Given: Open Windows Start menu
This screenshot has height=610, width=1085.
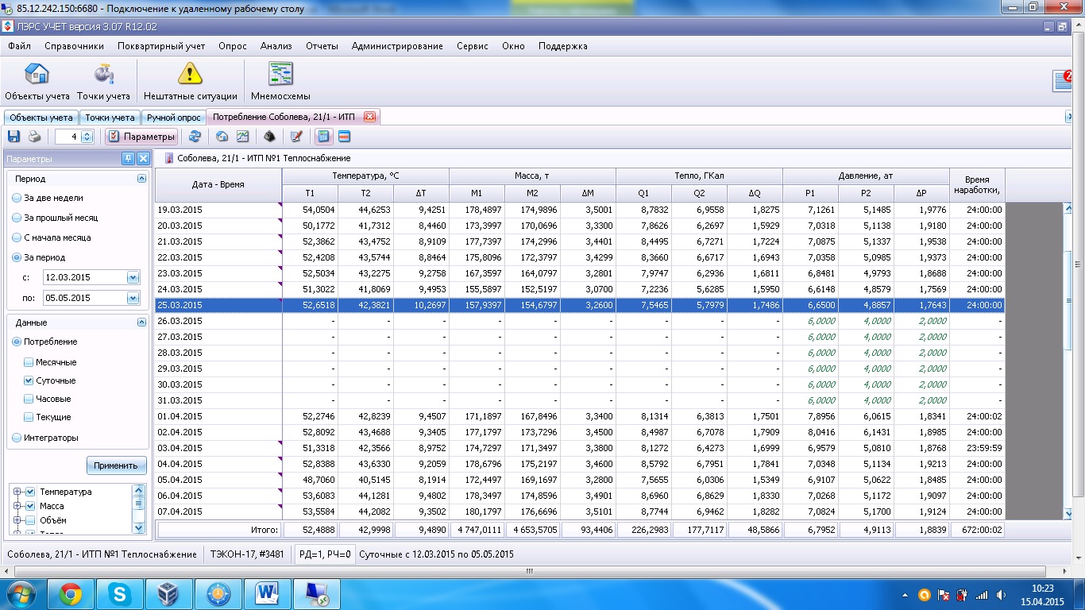Looking at the screenshot, I should pyautogui.click(x=21, y=594).
